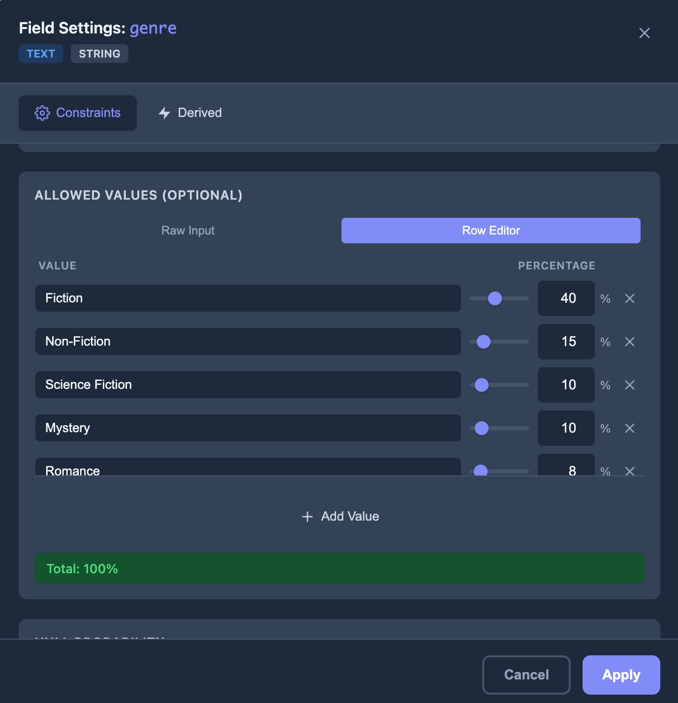The image size is (678, 703).
Task: Switch to Raw Input mode
Action: [187, 230]
